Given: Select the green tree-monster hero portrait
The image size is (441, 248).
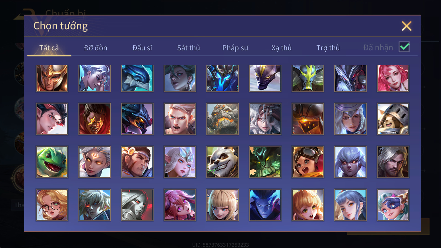Looking at the screenshot, I should coord(265,162).
